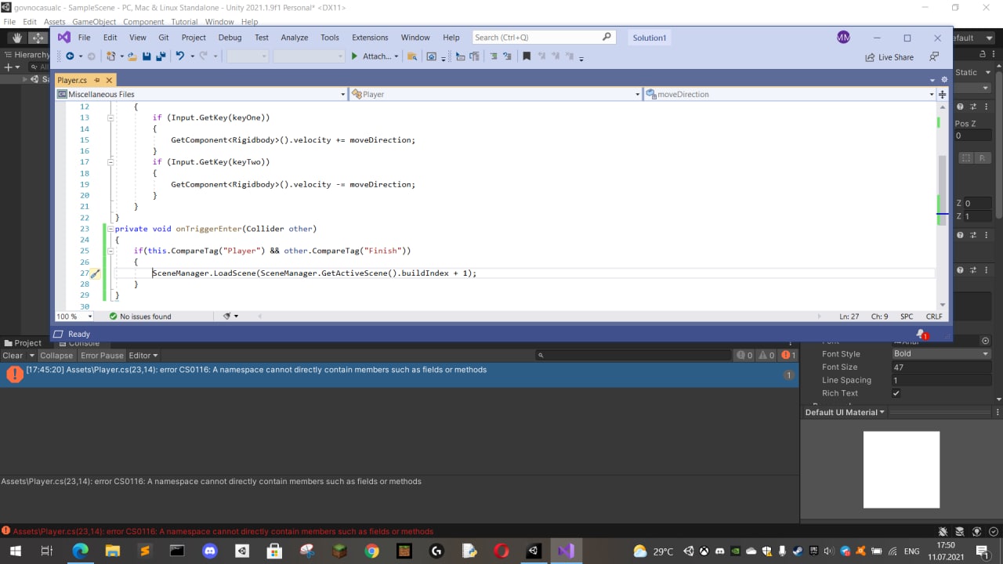Toggle the Rich Text checkbox in Inspector

(896, 393)
